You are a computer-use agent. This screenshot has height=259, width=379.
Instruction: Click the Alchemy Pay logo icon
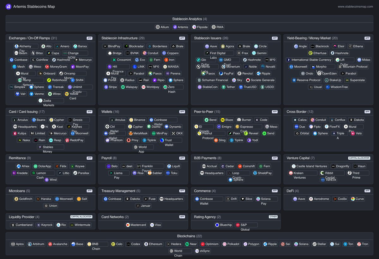click(17, 46)
